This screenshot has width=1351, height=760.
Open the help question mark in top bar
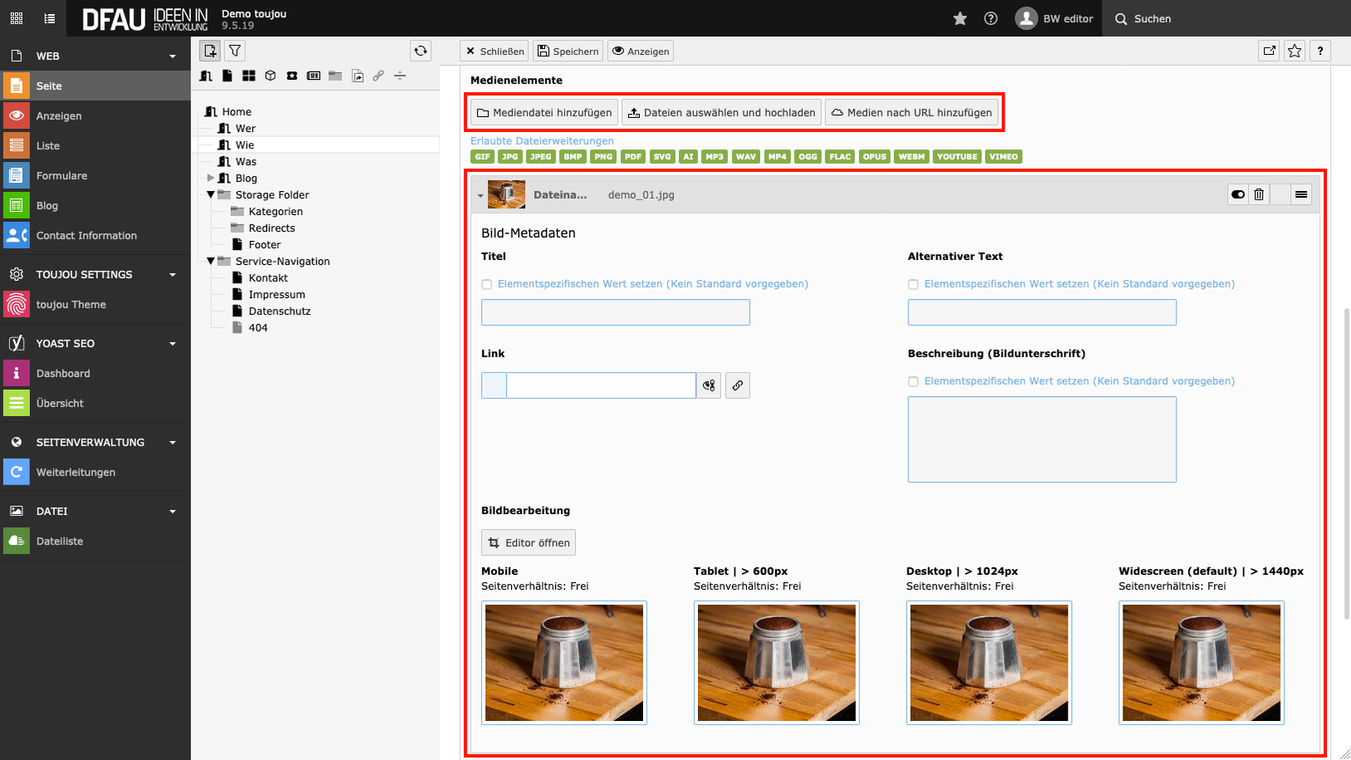990,18
